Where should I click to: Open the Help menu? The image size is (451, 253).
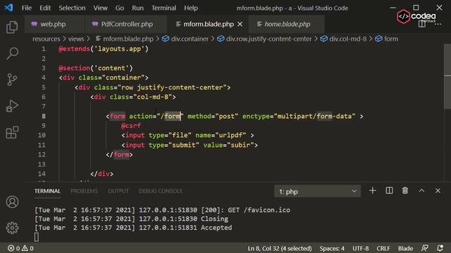[x=191, y=8]
